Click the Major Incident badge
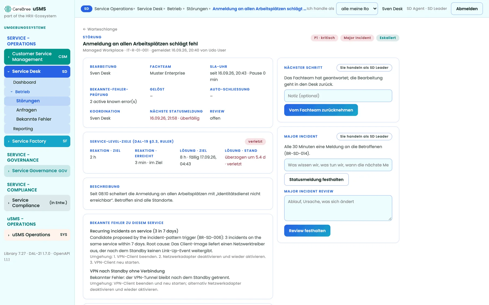Image resolution: width=489 pixels, height=305 pixels. 357,38
